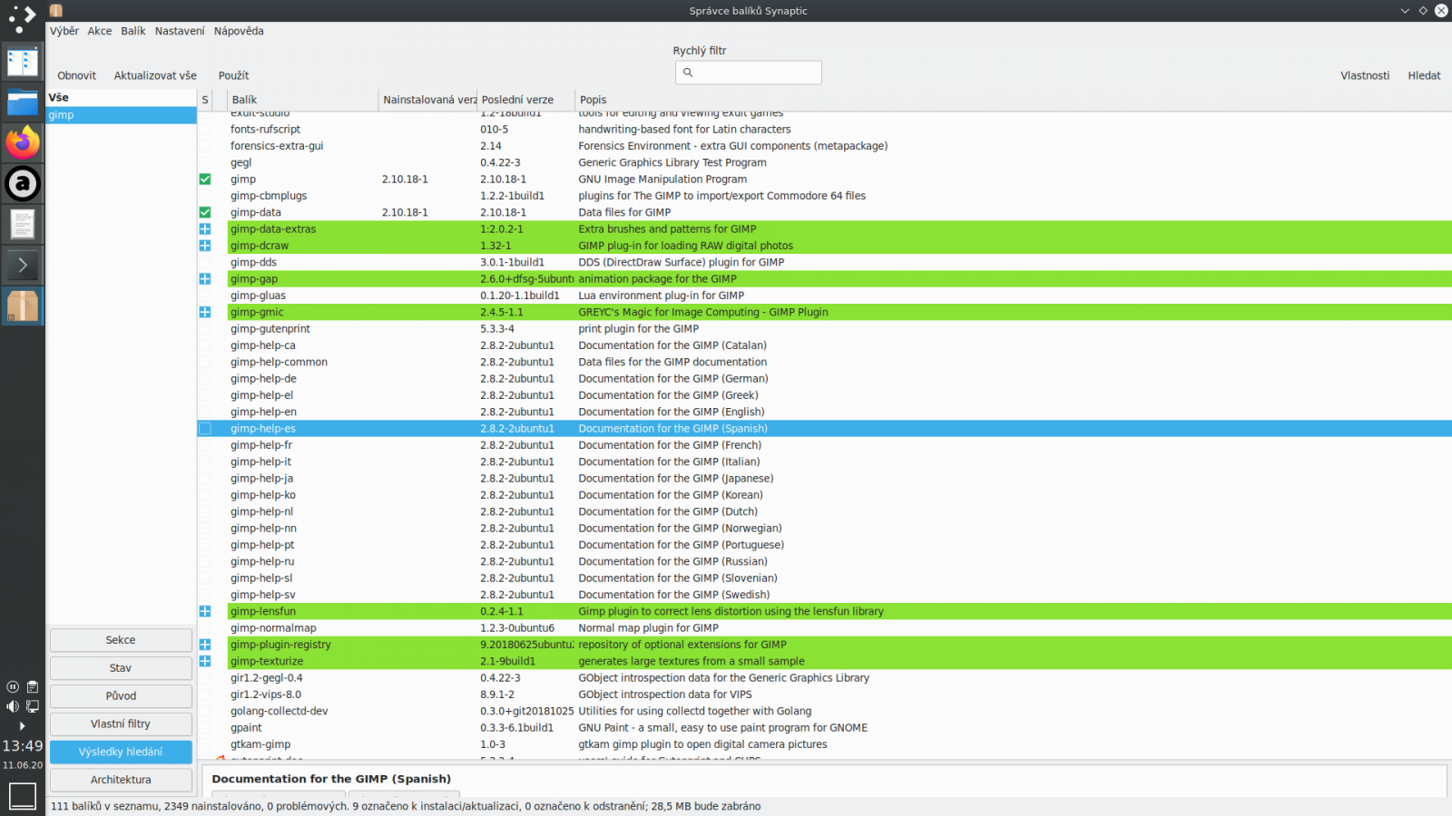Viewport: 1452px width, 816px height.
Task: Click the volume speaker icon
Action: (12, 706)
